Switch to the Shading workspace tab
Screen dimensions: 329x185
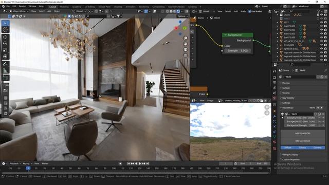pyautogui.click(x=118, y=7)
